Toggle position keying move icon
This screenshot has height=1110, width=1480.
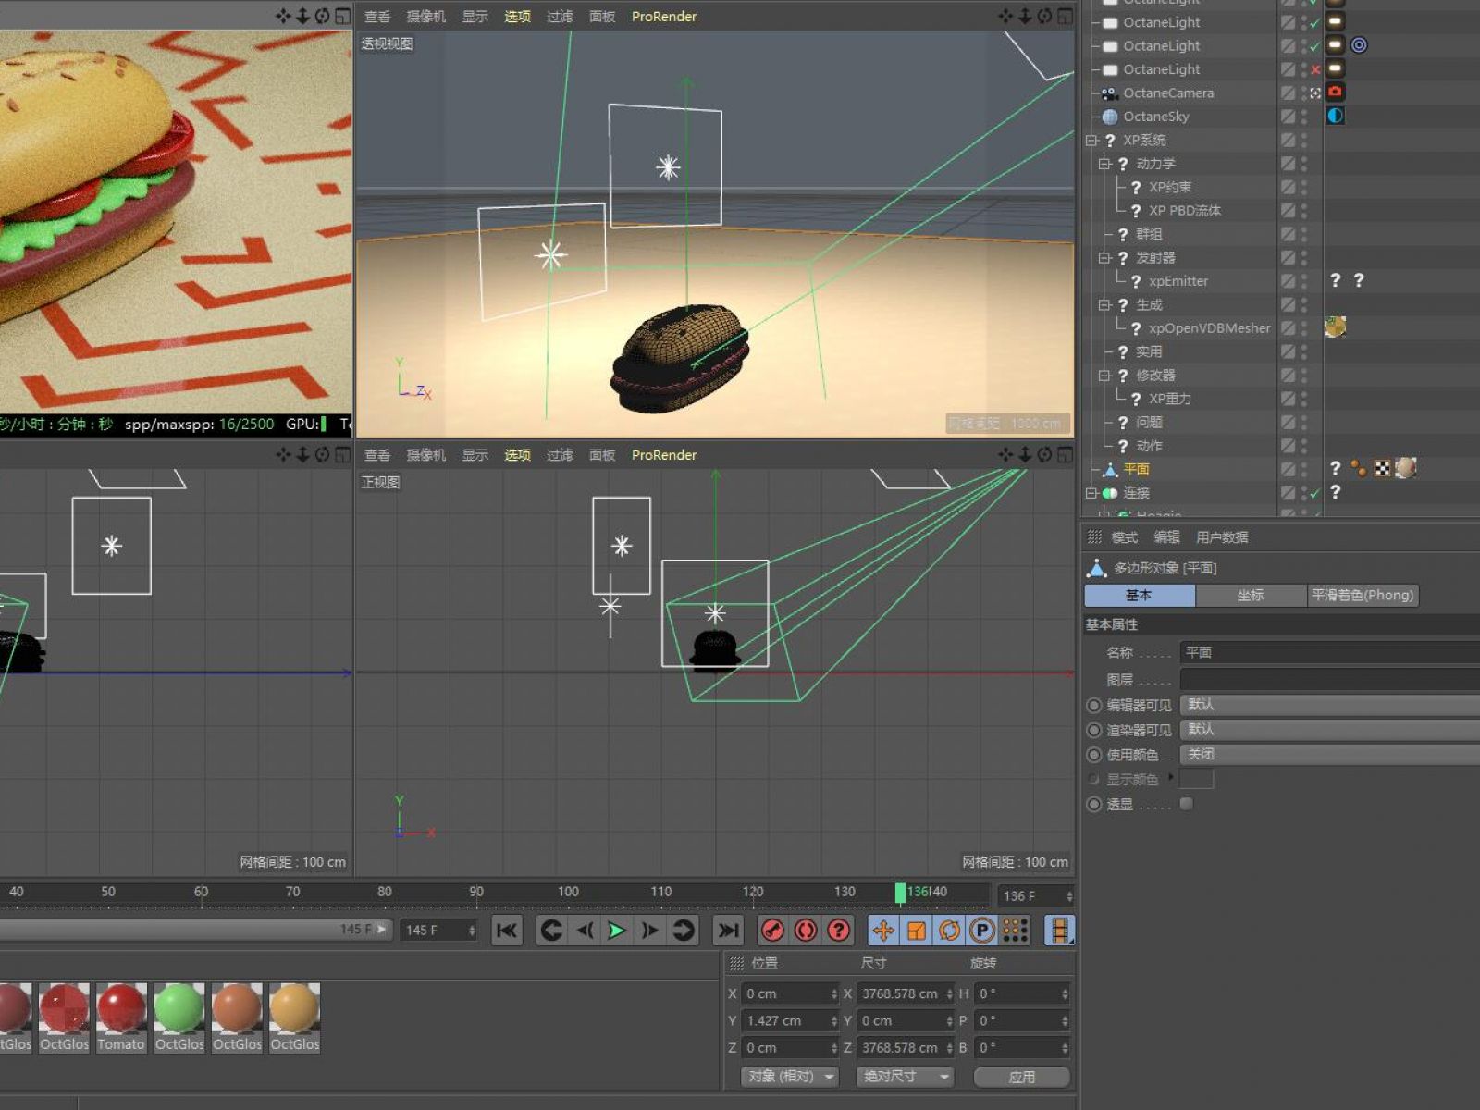(883, 931)
